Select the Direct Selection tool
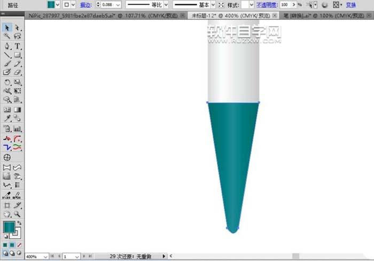 click(17, 27)
